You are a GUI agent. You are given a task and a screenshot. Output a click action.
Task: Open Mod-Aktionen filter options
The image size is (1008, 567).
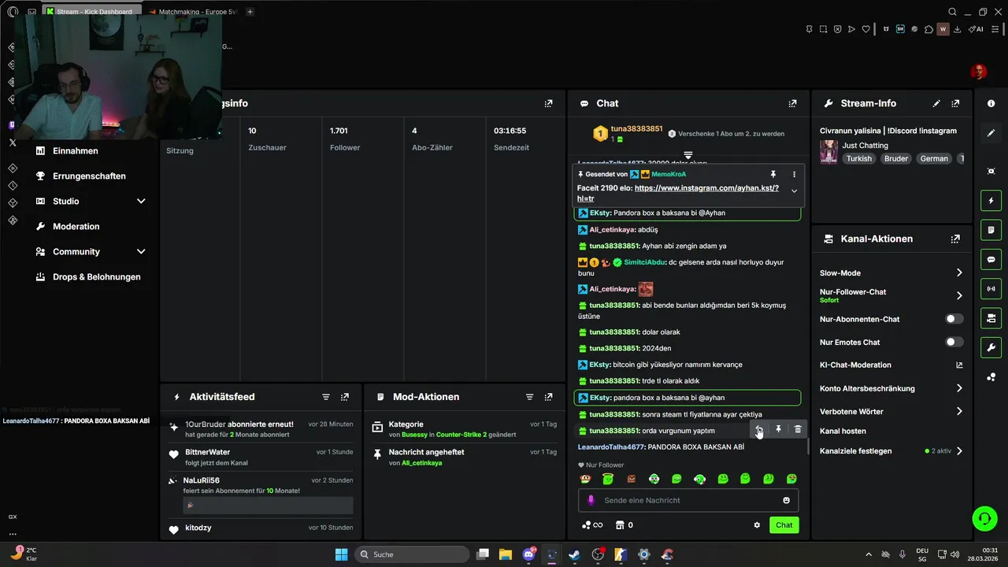point(529,397)
